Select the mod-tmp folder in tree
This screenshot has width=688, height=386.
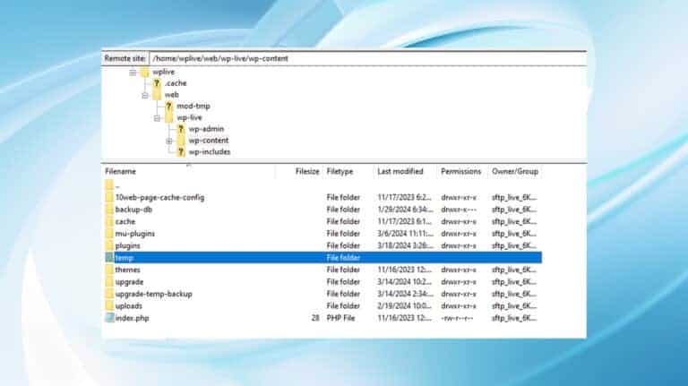tap(193, 107)
